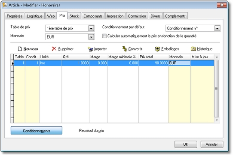Click the 0.000 Marge minimale cell
The width and height of the screenshot is (233, 156).
click(x=123, y=63)
